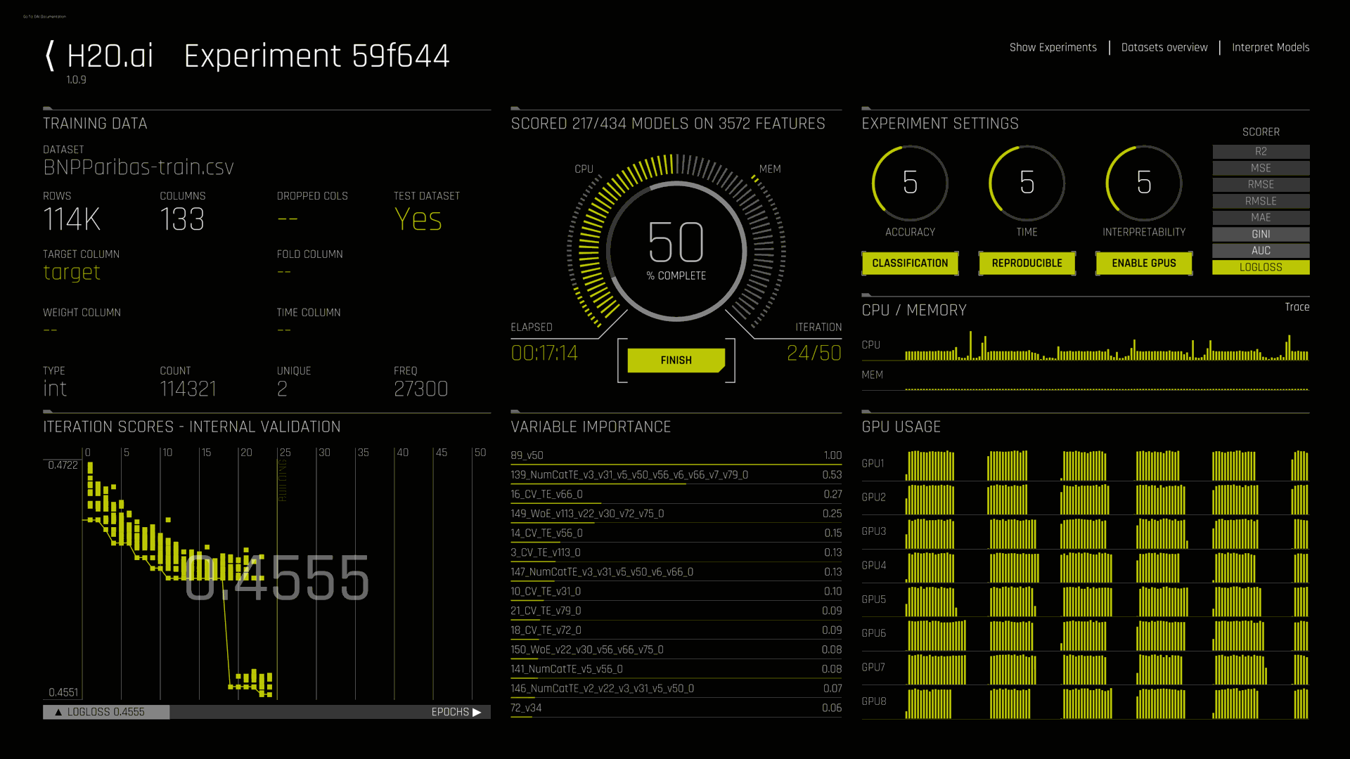Toggle ENABLE GPUS
Screen dimensions: 1350x759
(x=1144, y=263)
